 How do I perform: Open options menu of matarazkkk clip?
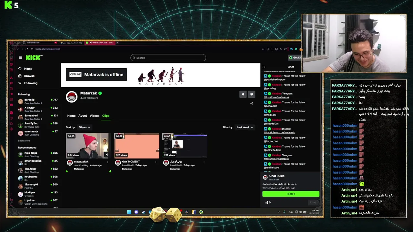tap(108, 162)
